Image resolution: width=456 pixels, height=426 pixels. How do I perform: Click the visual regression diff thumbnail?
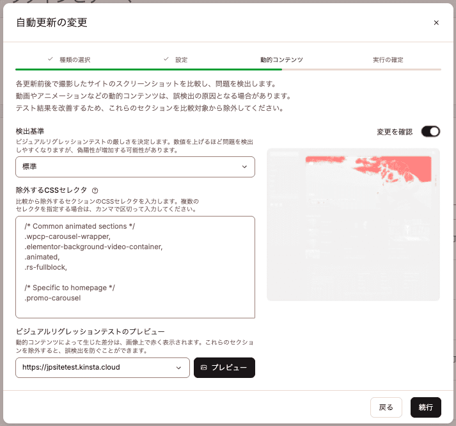tap(353, 224)
